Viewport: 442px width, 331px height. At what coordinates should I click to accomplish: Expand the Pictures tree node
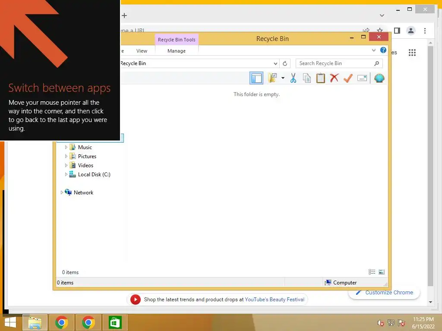click(66, 156)
